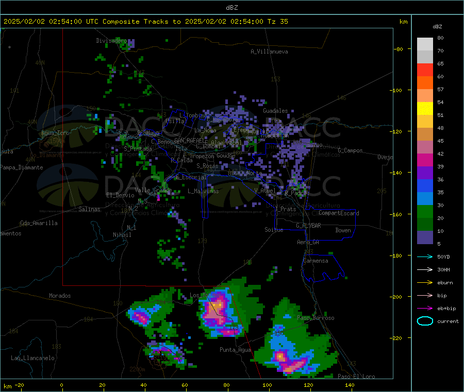Click the Bowen place label

click(x=343, y=230)
